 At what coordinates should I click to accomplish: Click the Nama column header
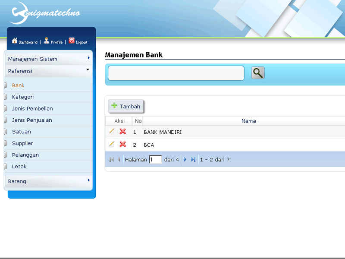249,121
